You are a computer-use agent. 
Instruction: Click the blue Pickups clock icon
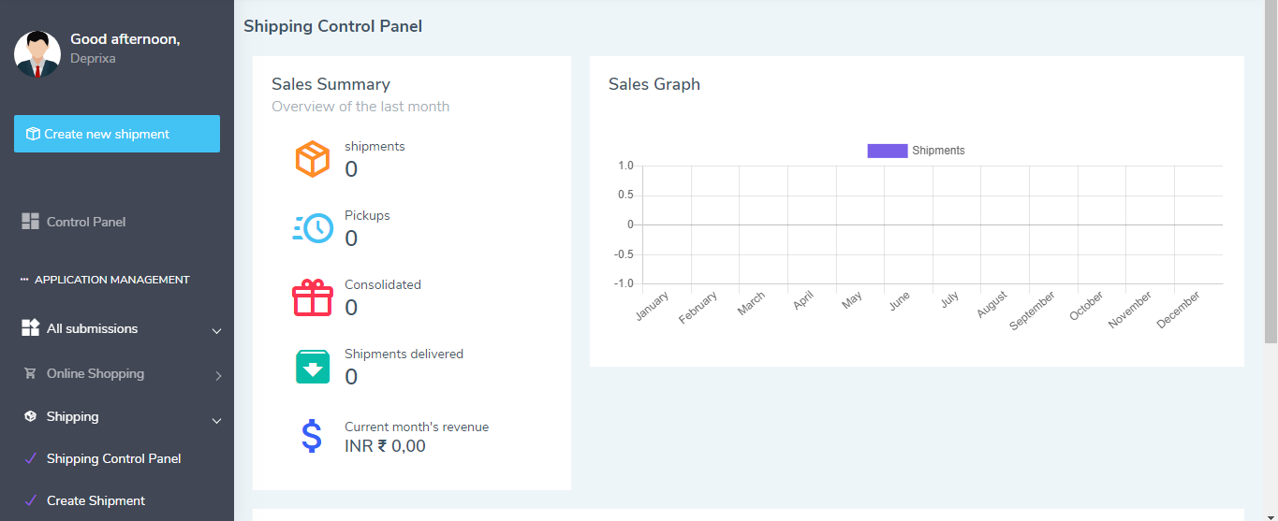point(313,228)
